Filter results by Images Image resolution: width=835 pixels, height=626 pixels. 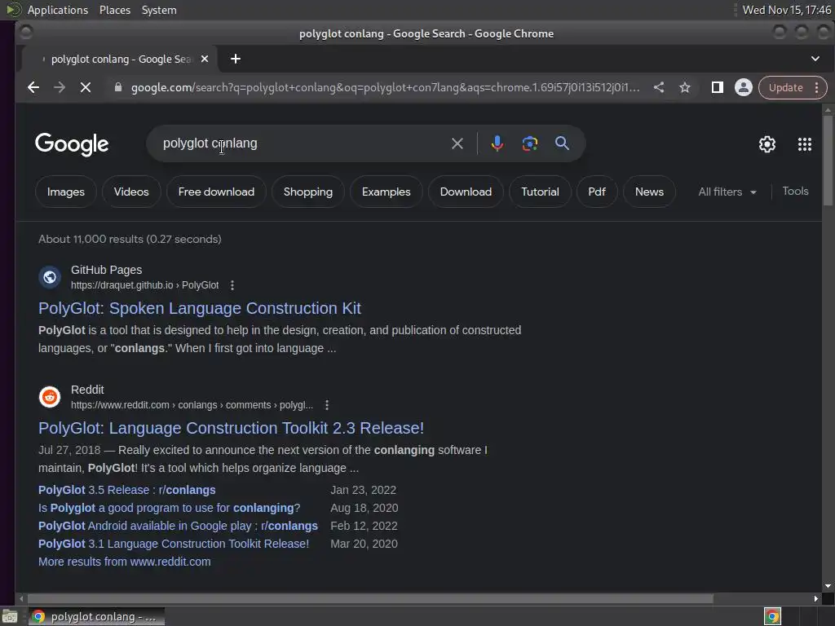[x=65, y=192]
